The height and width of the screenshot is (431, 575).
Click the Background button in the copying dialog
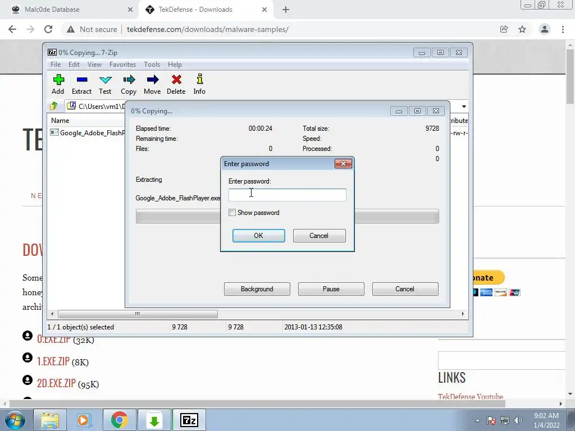pos(257,289)
